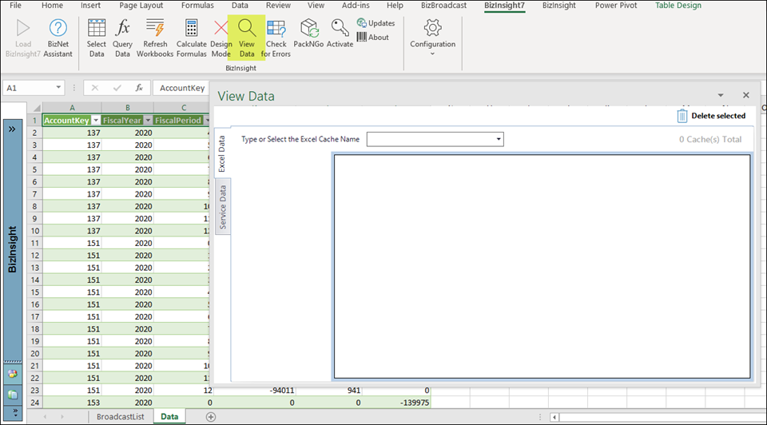The height and width of the screenshot is (425, 767).
Task: Open the FiscalYear column filter dropdown
Action: (148, 121)
